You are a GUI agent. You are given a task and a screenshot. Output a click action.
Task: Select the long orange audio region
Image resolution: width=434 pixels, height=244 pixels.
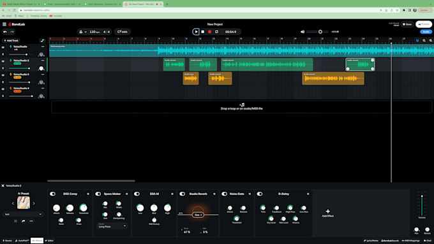click(333, 78)
